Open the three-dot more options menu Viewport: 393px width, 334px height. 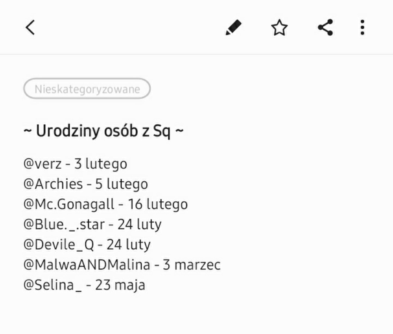362,28
